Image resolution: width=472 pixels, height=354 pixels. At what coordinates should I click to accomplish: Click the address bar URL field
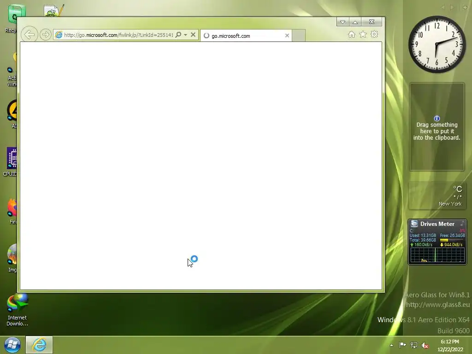(118, 35)
